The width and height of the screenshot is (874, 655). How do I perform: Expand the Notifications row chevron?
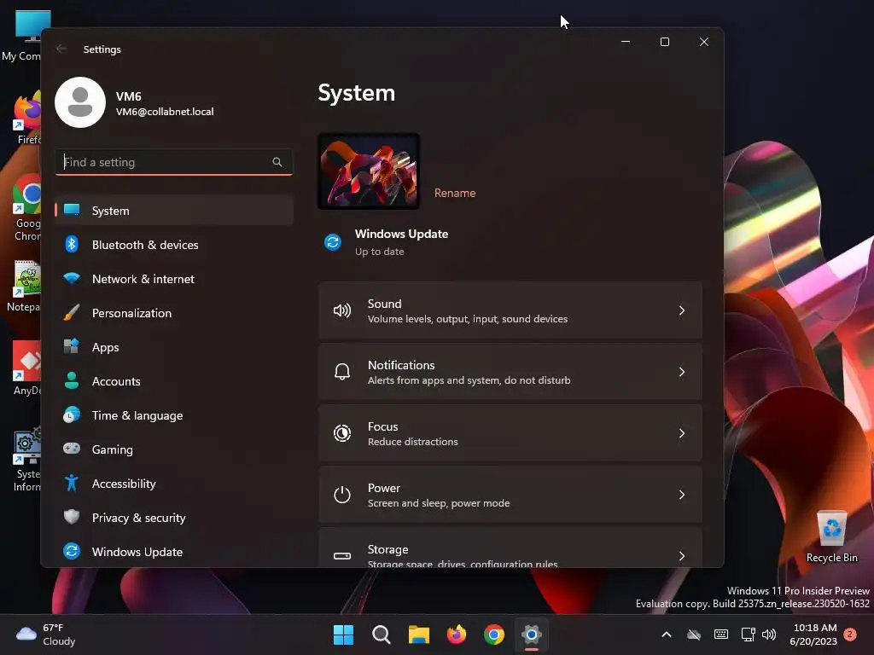(682, 372)
